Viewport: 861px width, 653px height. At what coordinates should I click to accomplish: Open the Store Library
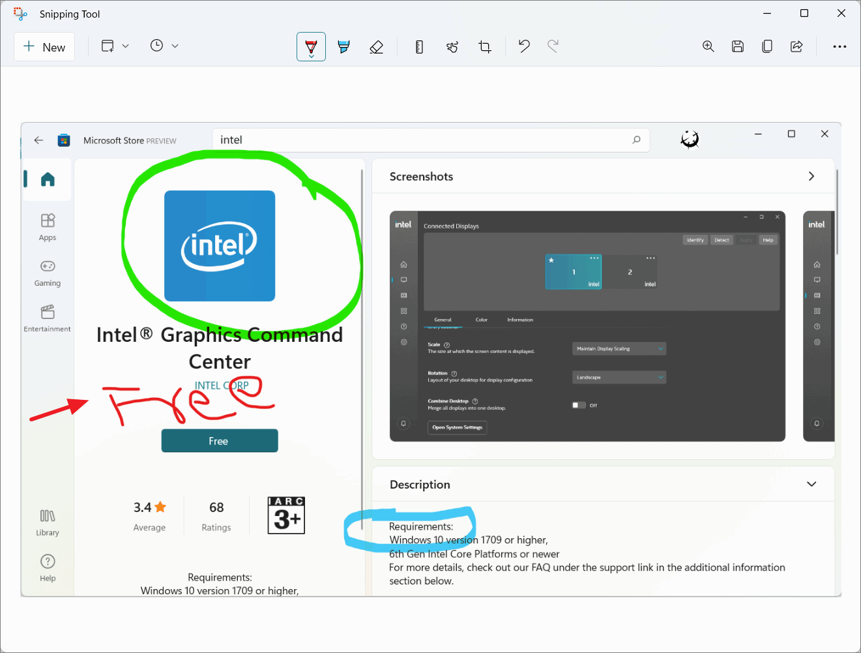(x=48, y=523)
